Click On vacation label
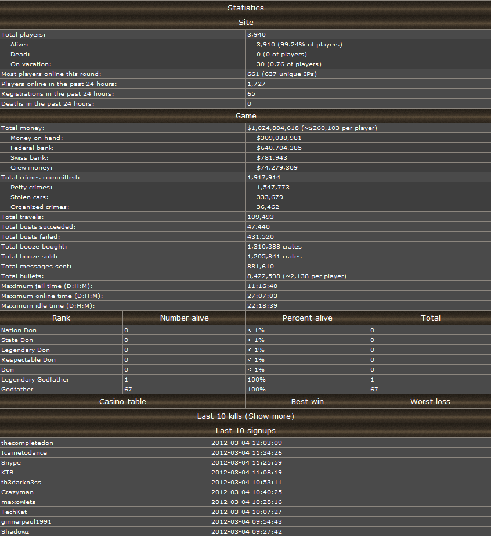 [31, 64]
